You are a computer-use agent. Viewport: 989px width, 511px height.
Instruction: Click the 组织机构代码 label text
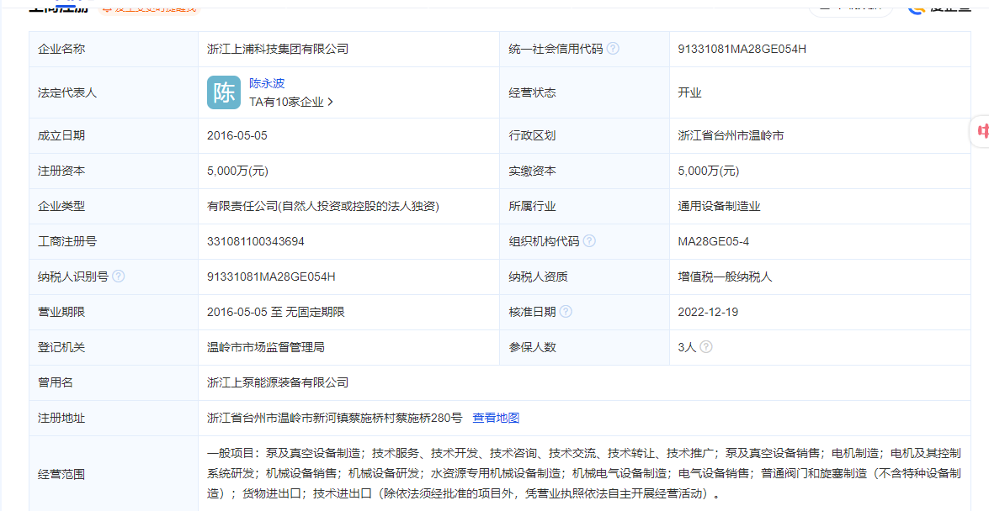544,241
